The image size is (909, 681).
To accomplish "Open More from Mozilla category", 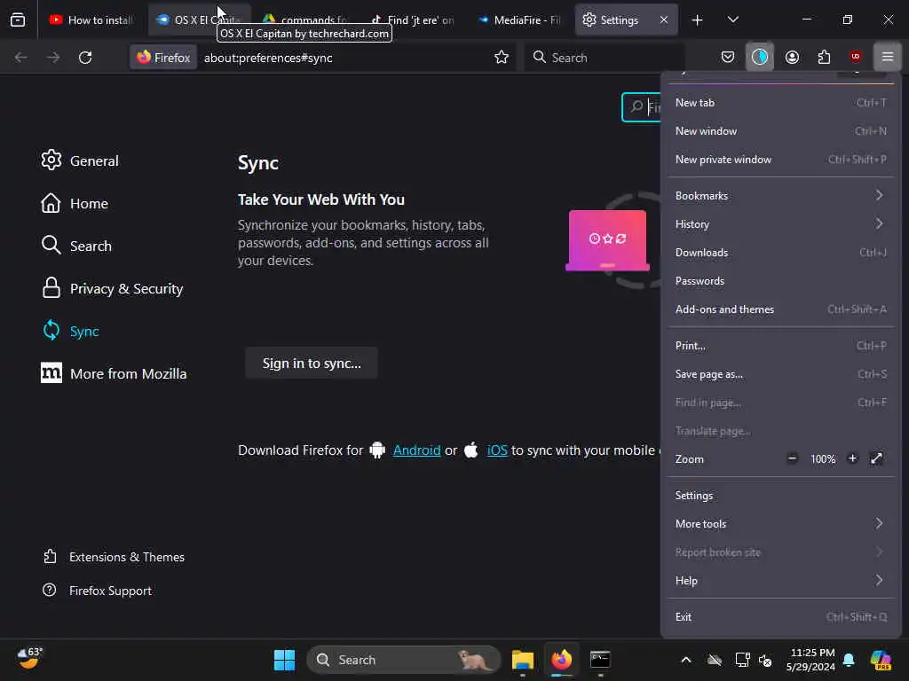I will [115, 373].
